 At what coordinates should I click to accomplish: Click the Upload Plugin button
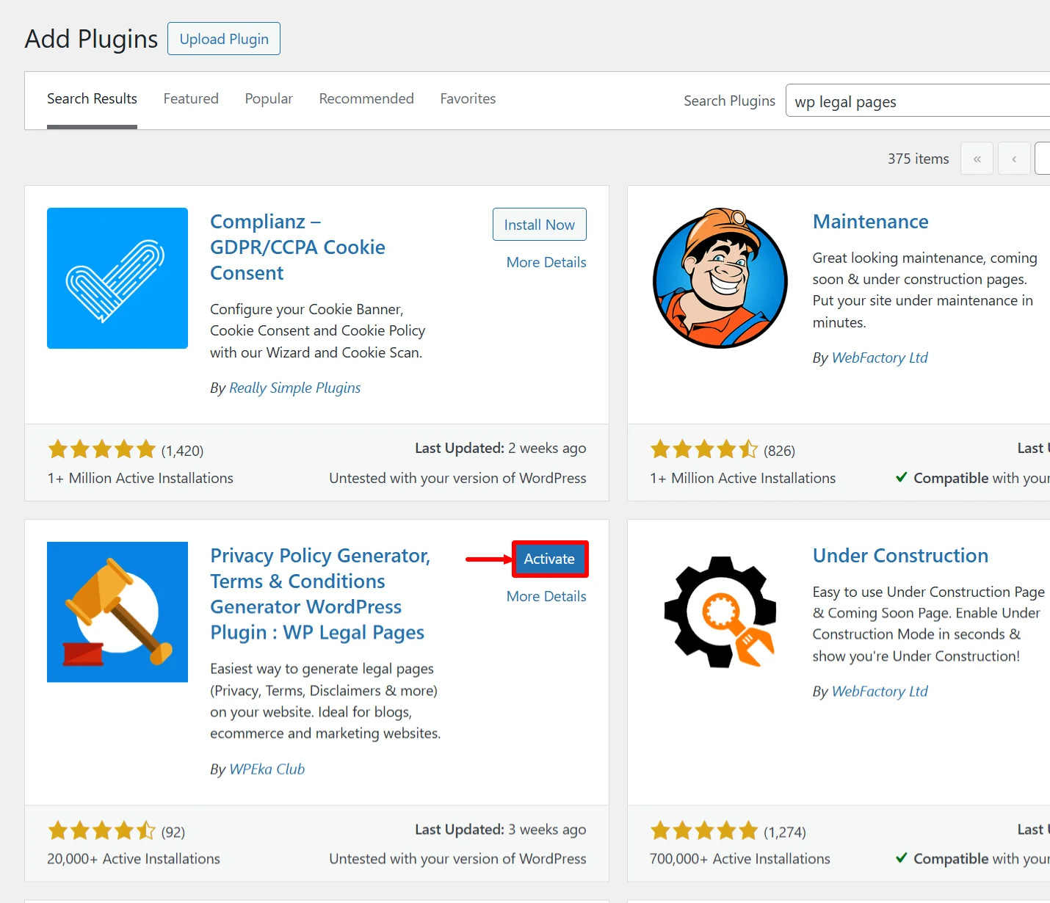click(x=223, y=38)
